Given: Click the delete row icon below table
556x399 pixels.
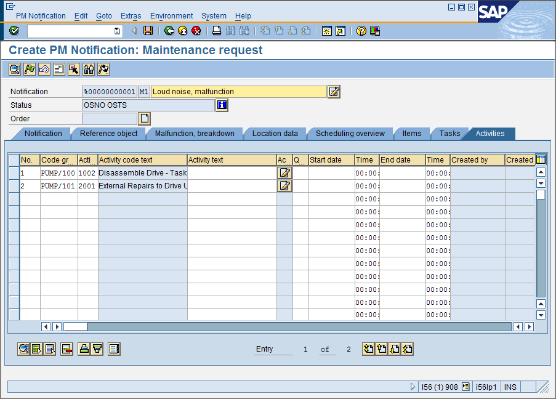Looking at the screenshot, I should point(66,349).
